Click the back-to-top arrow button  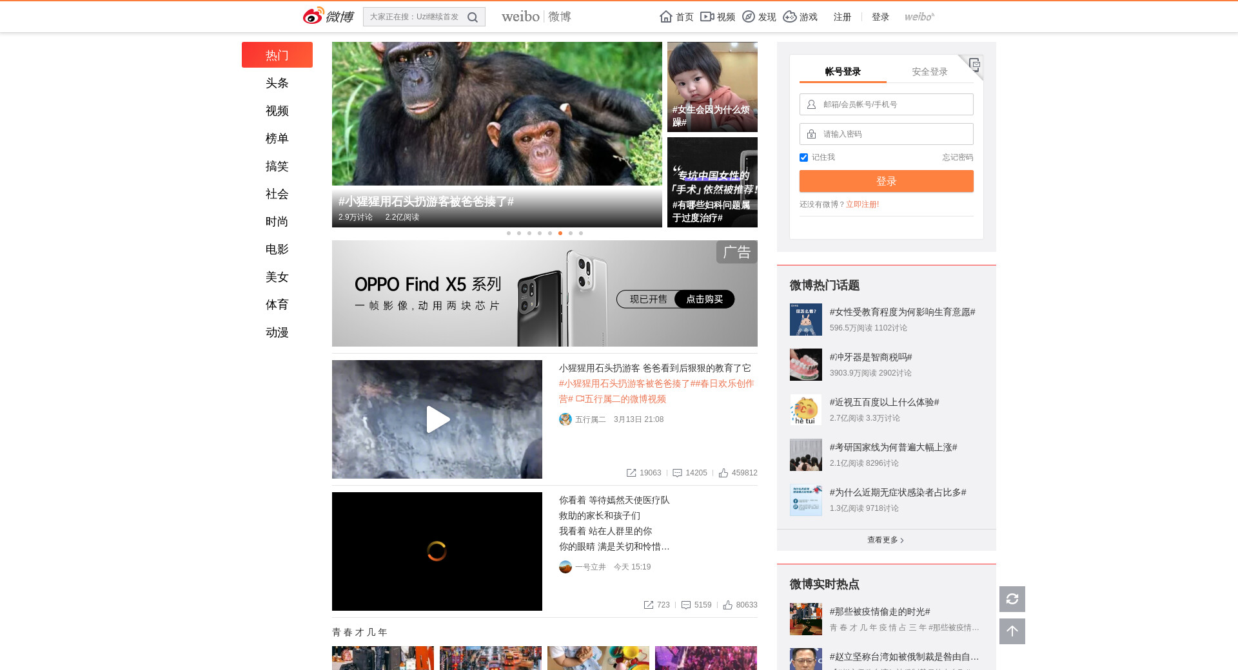click(x=1012, y=631)
